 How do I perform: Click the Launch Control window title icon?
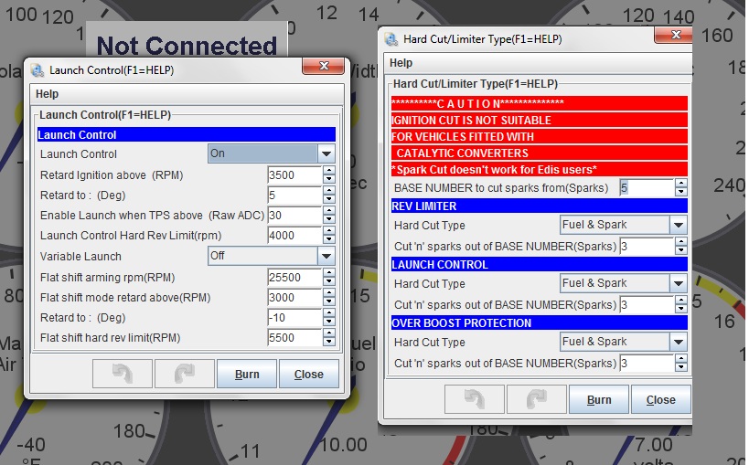(37, 70)
